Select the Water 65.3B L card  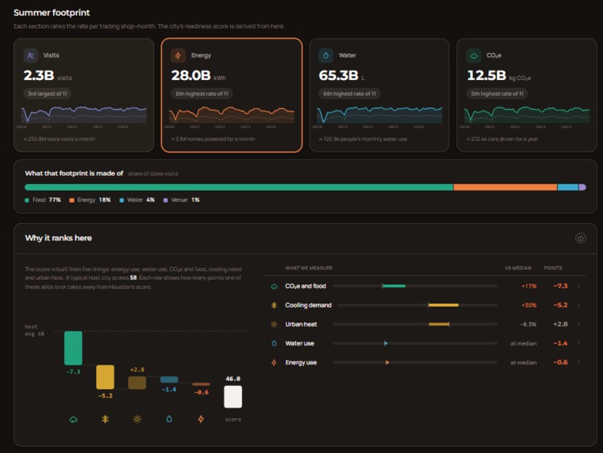point(379,95)
